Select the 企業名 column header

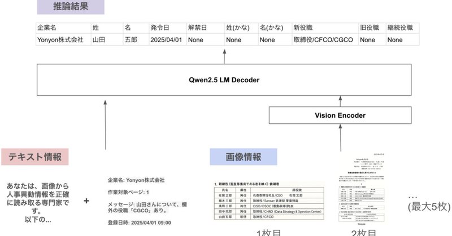(63, 28)
